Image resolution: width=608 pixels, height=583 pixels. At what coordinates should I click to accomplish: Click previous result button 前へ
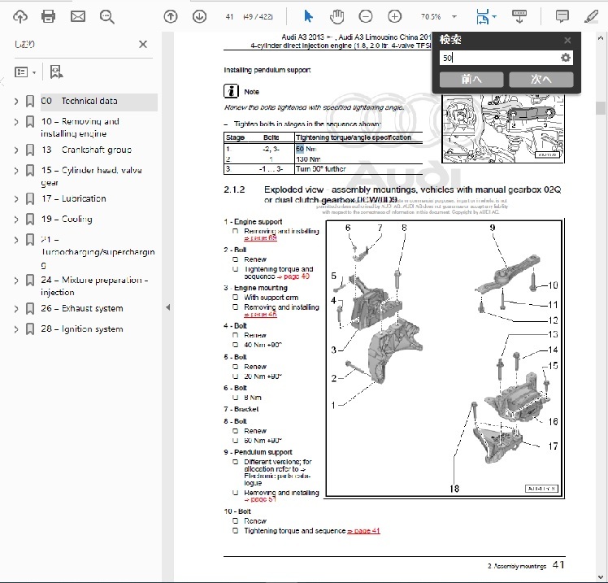[x=471, y=80]
